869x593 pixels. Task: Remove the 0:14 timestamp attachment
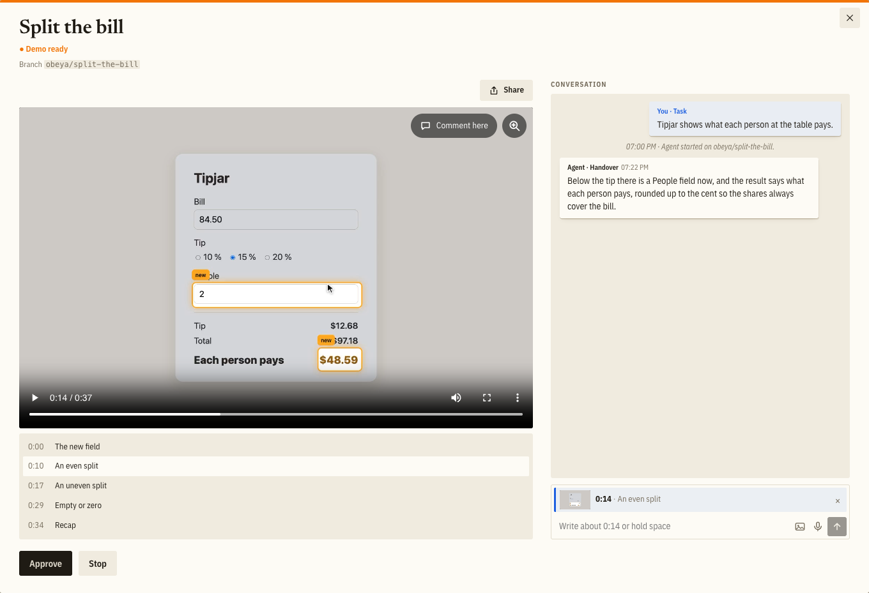[x=838, y=501]
